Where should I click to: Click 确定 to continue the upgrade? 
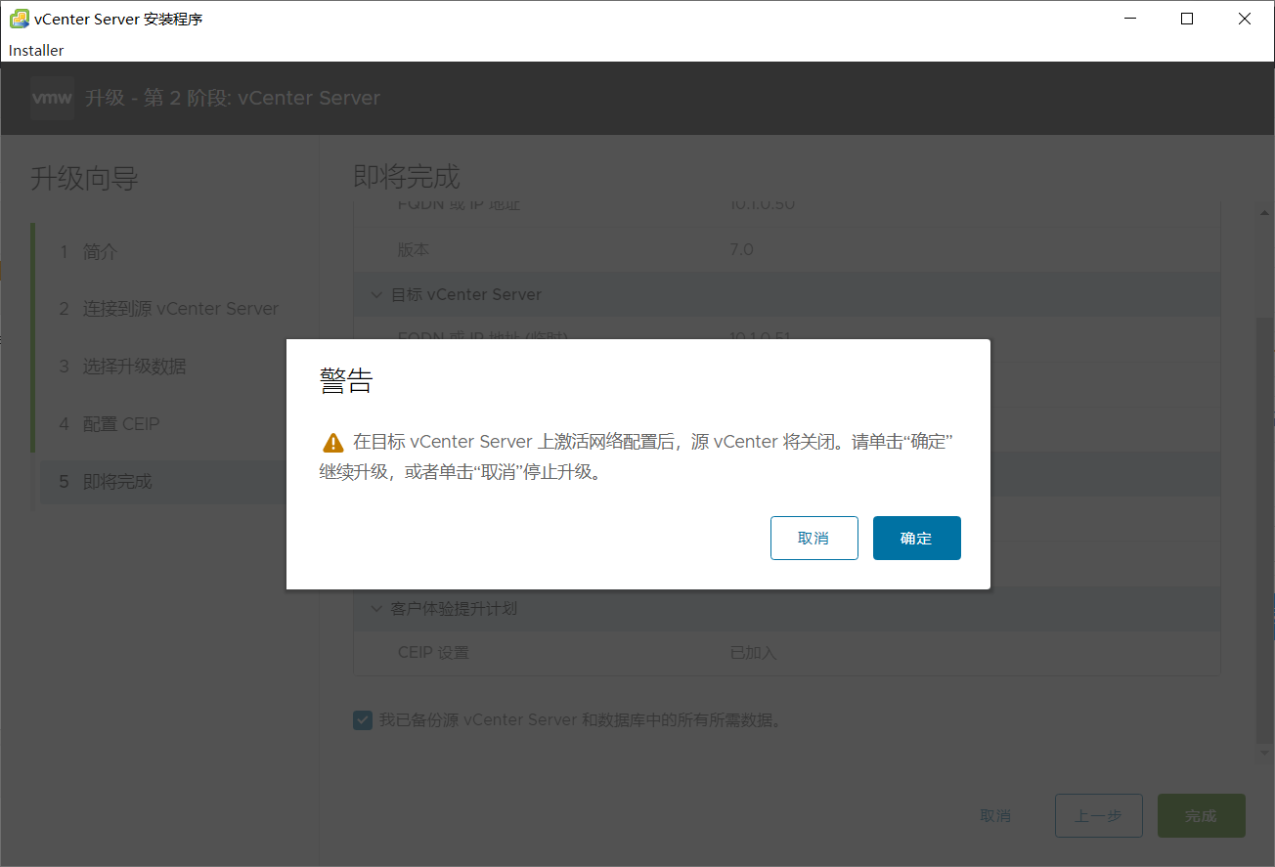tap(916, 538)
